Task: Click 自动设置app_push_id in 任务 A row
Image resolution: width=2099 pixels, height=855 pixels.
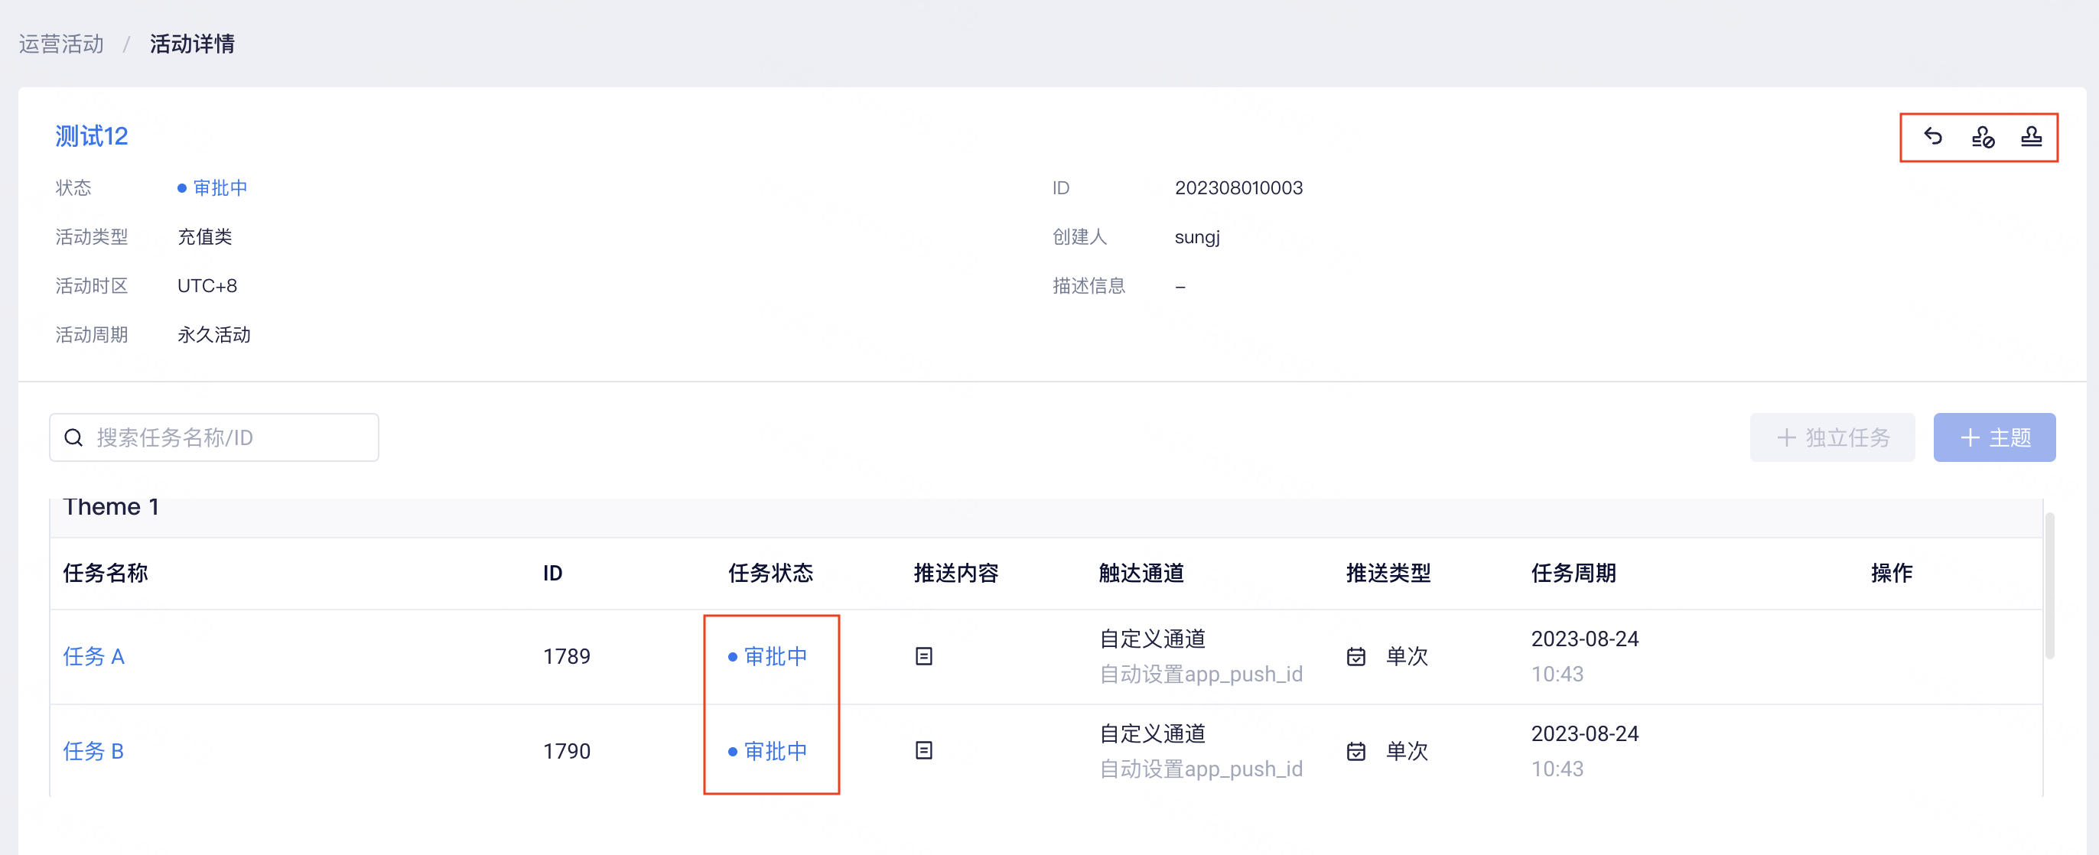Action: click(1201, 675)
